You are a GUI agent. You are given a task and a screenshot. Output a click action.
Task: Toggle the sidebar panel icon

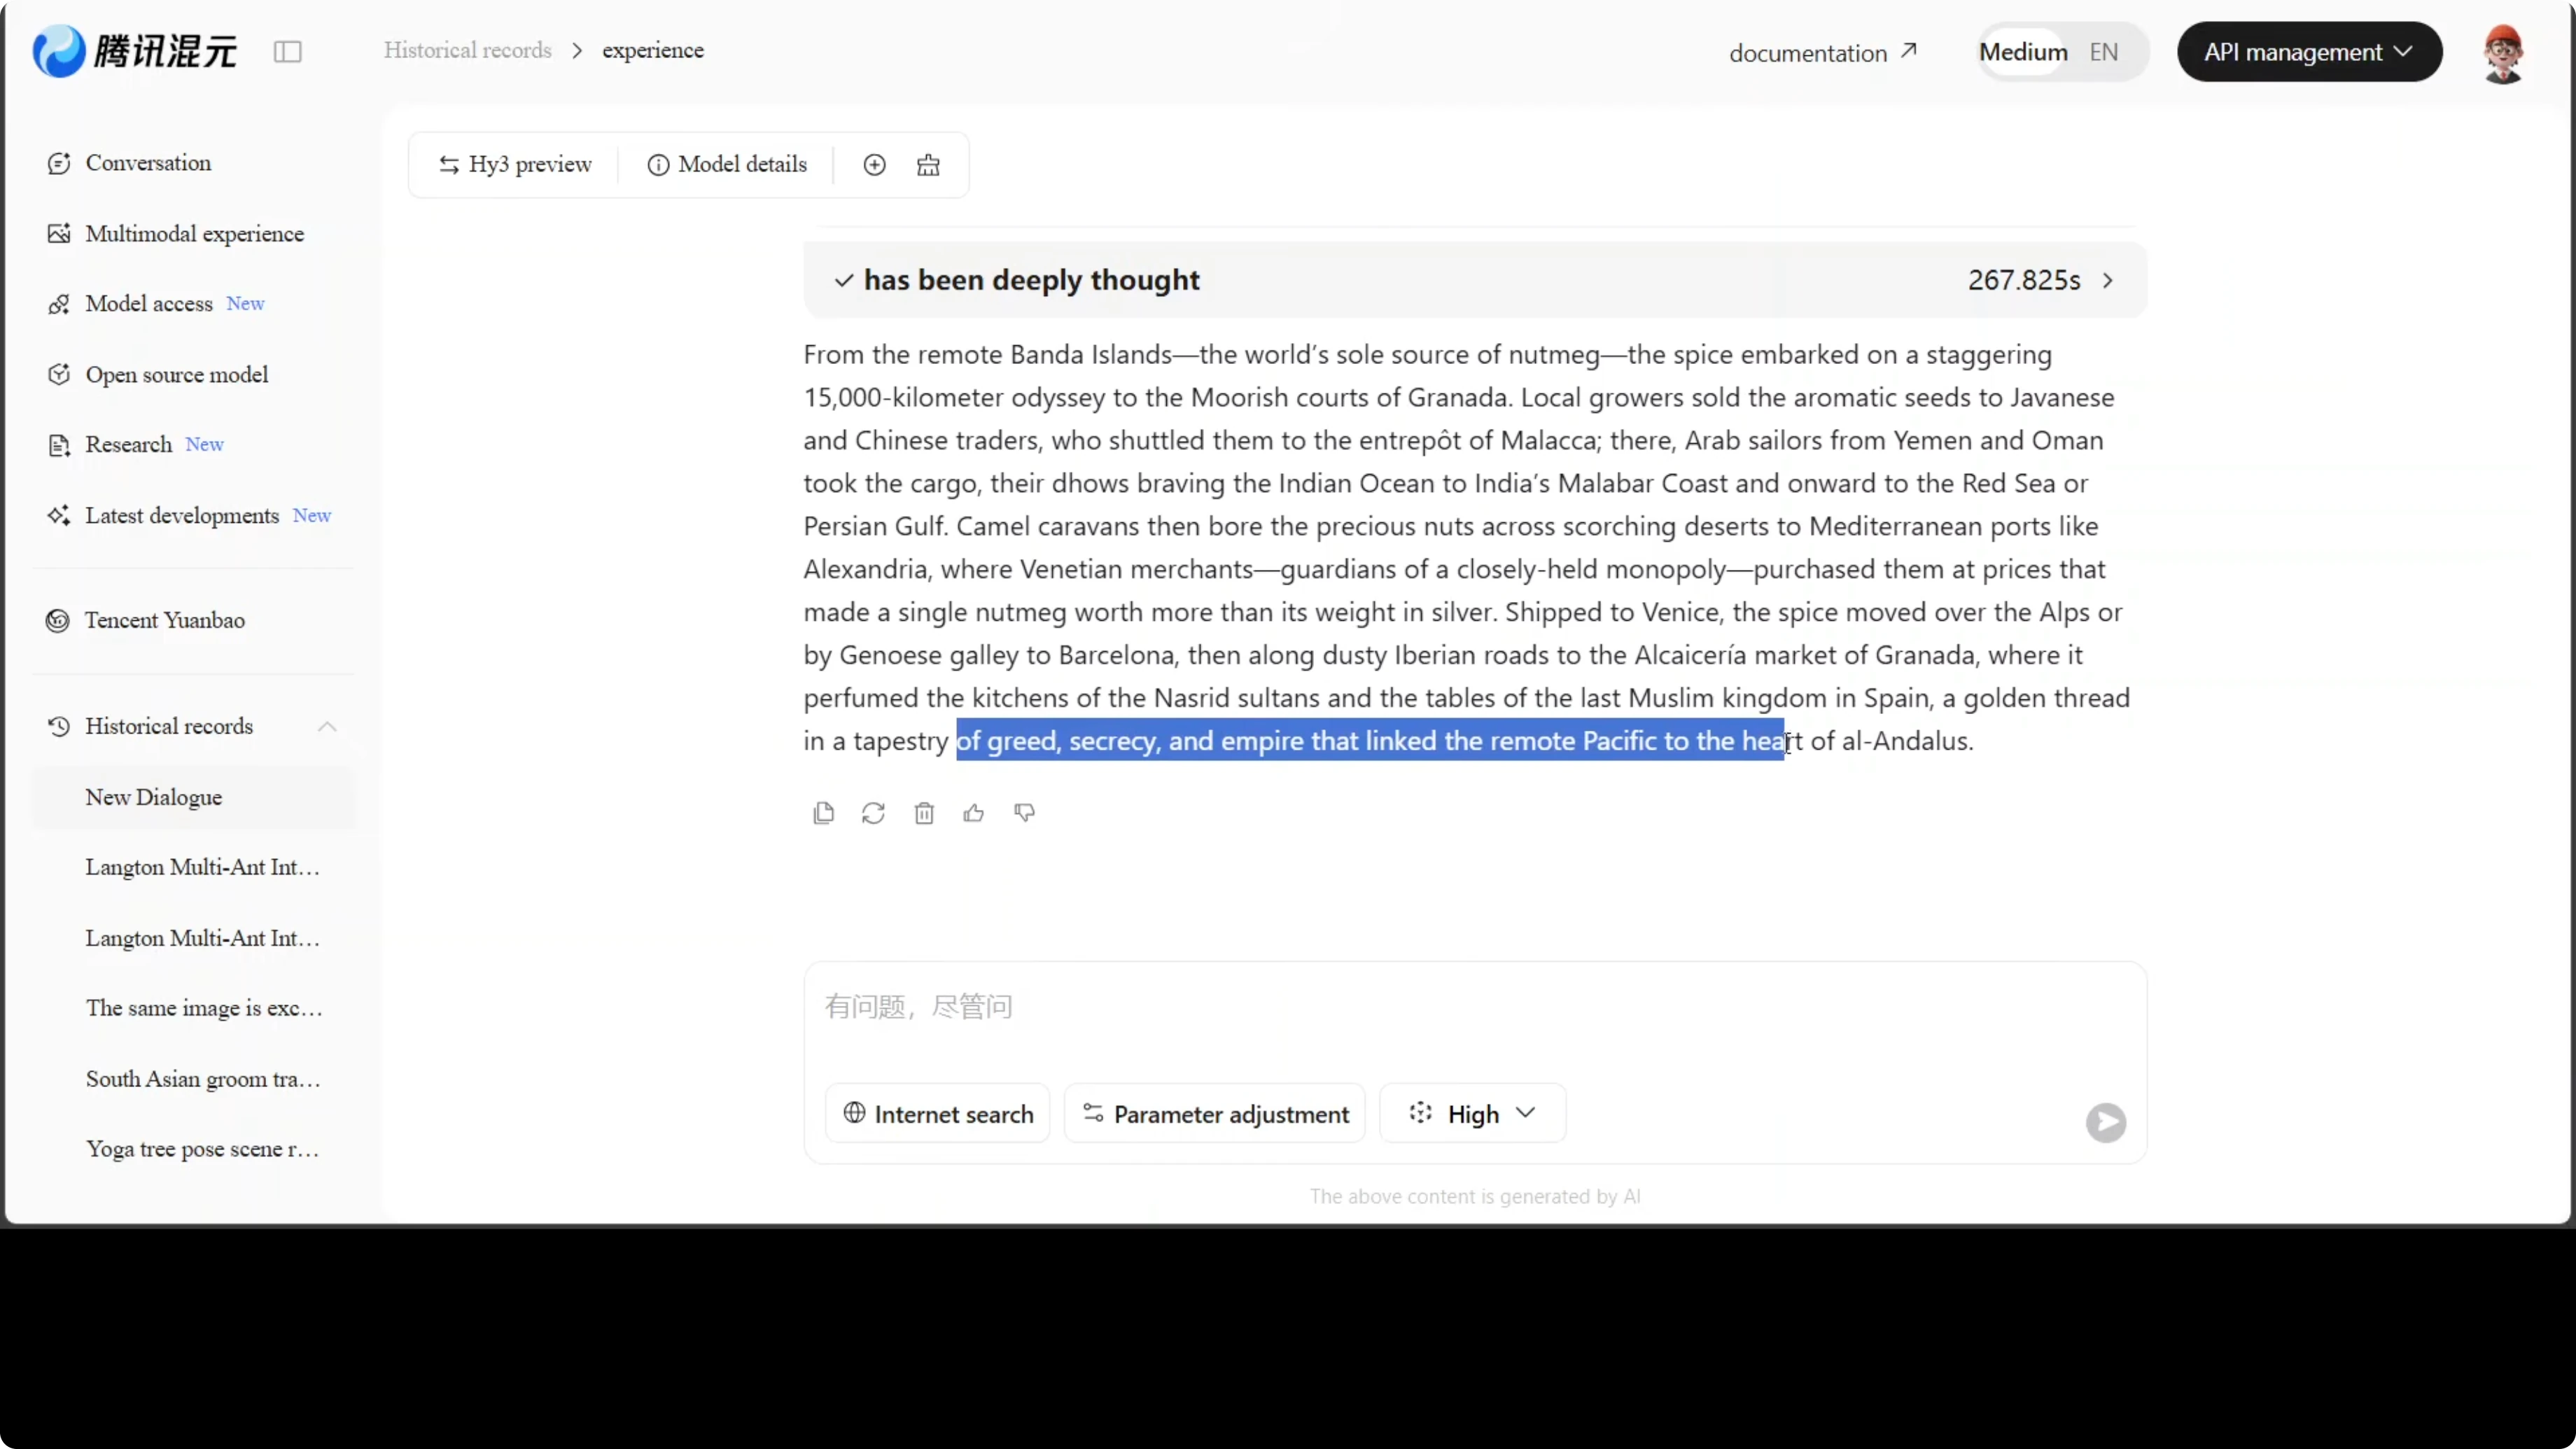coord(288,51)
